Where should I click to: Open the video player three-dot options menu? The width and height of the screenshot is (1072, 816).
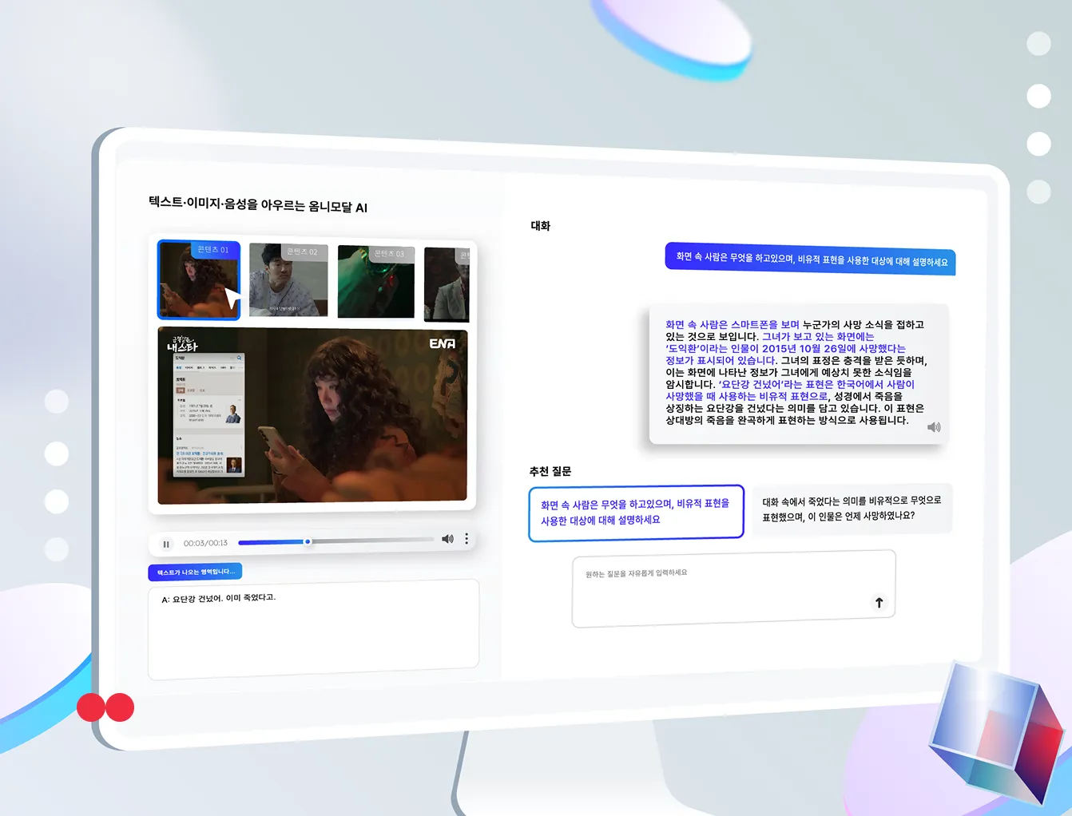pyautogui.click(x=467, y=539)
